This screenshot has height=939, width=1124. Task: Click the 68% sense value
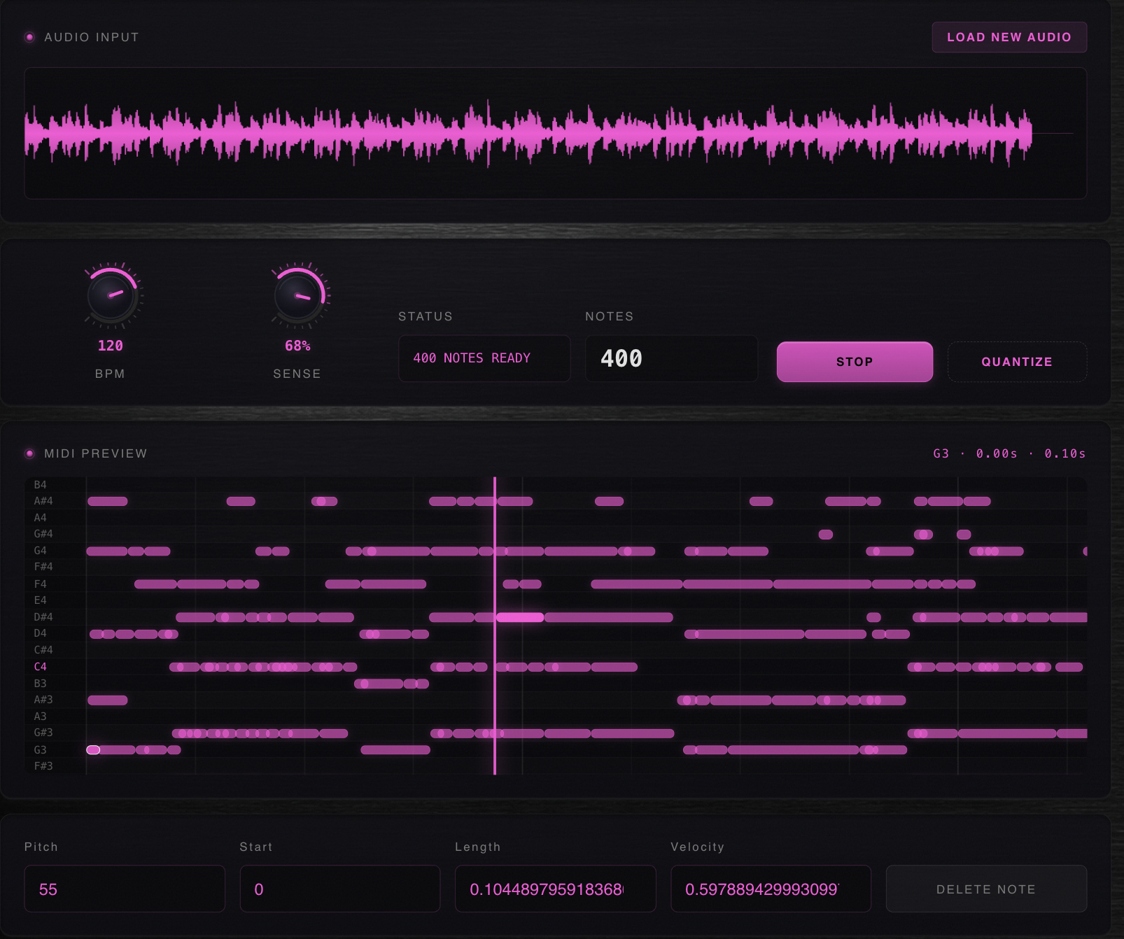pyautogui.click(x=297, y=346)
